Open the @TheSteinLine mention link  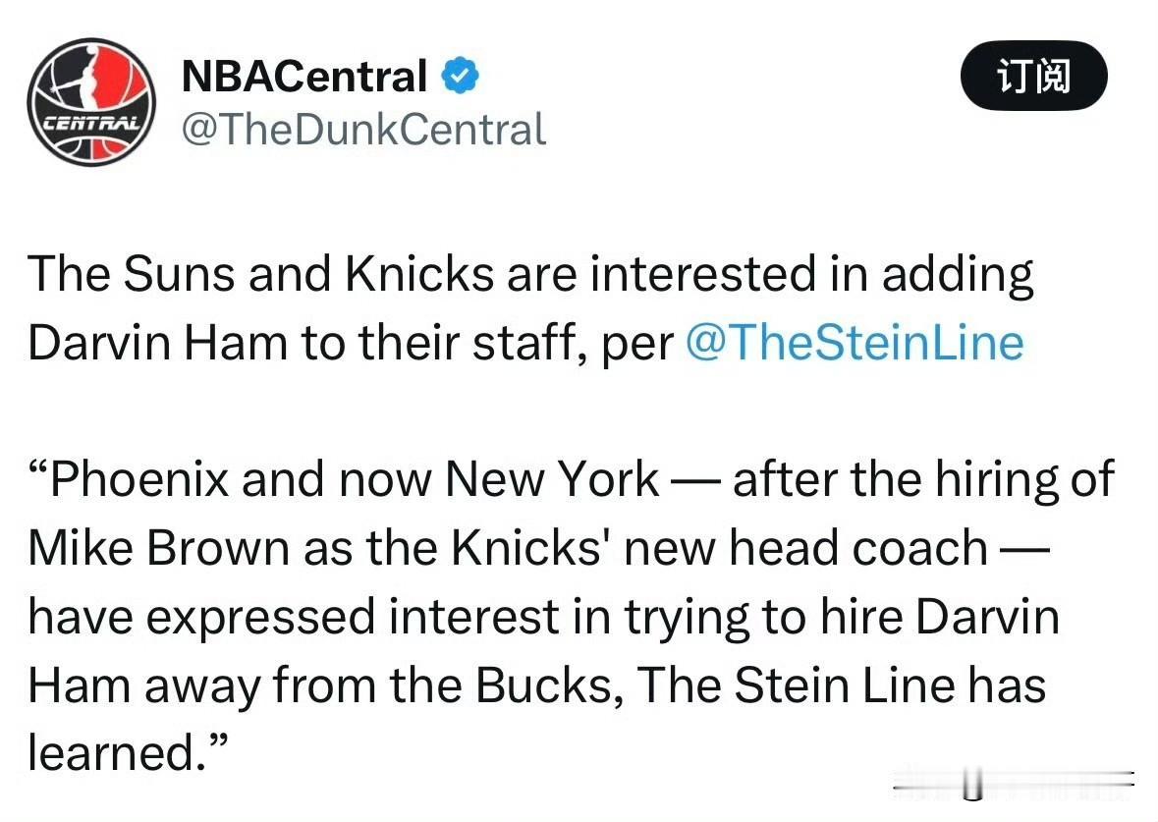(x=855, y=343)
